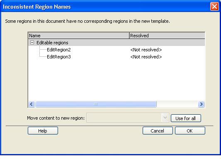Confirm with the OK button
The width and height of the screenshot is (221, 159).
[190, 131]
